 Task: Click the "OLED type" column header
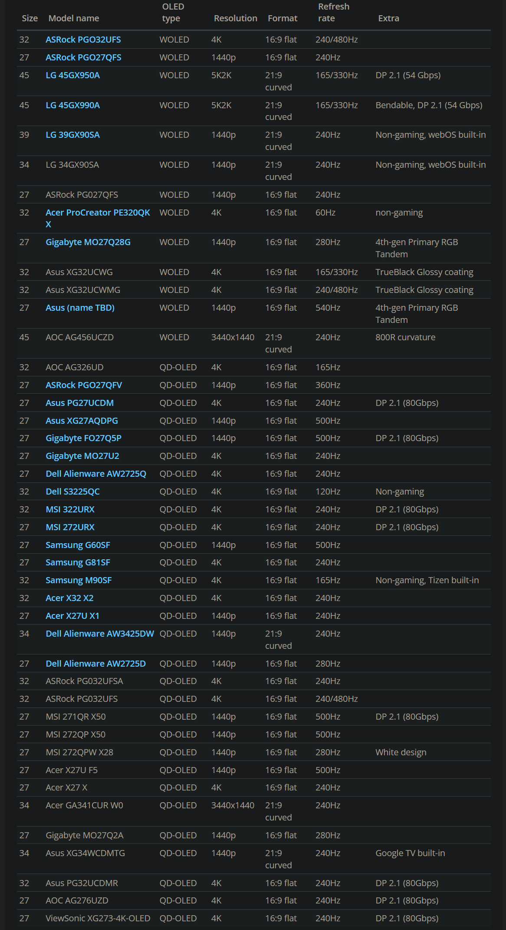coord(173,13)
